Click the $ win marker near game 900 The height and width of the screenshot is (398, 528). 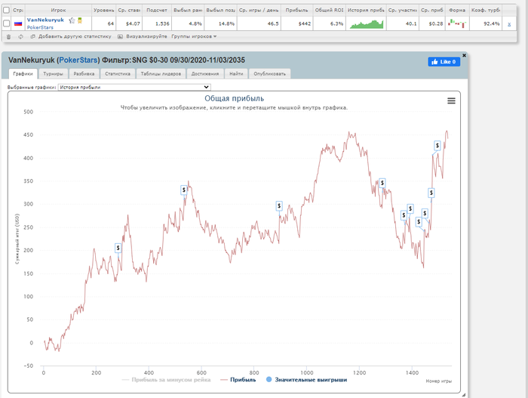coord(279,205)
